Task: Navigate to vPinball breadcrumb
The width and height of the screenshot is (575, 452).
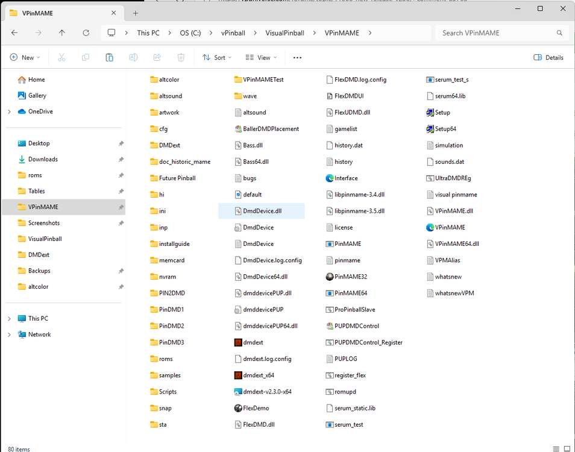Action: [x=233, y=33]
